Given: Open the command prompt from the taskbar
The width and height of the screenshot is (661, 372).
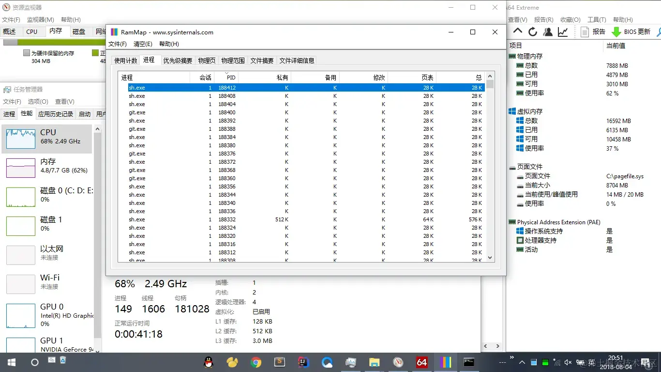Looking at the screenshot, I should 468,362.
